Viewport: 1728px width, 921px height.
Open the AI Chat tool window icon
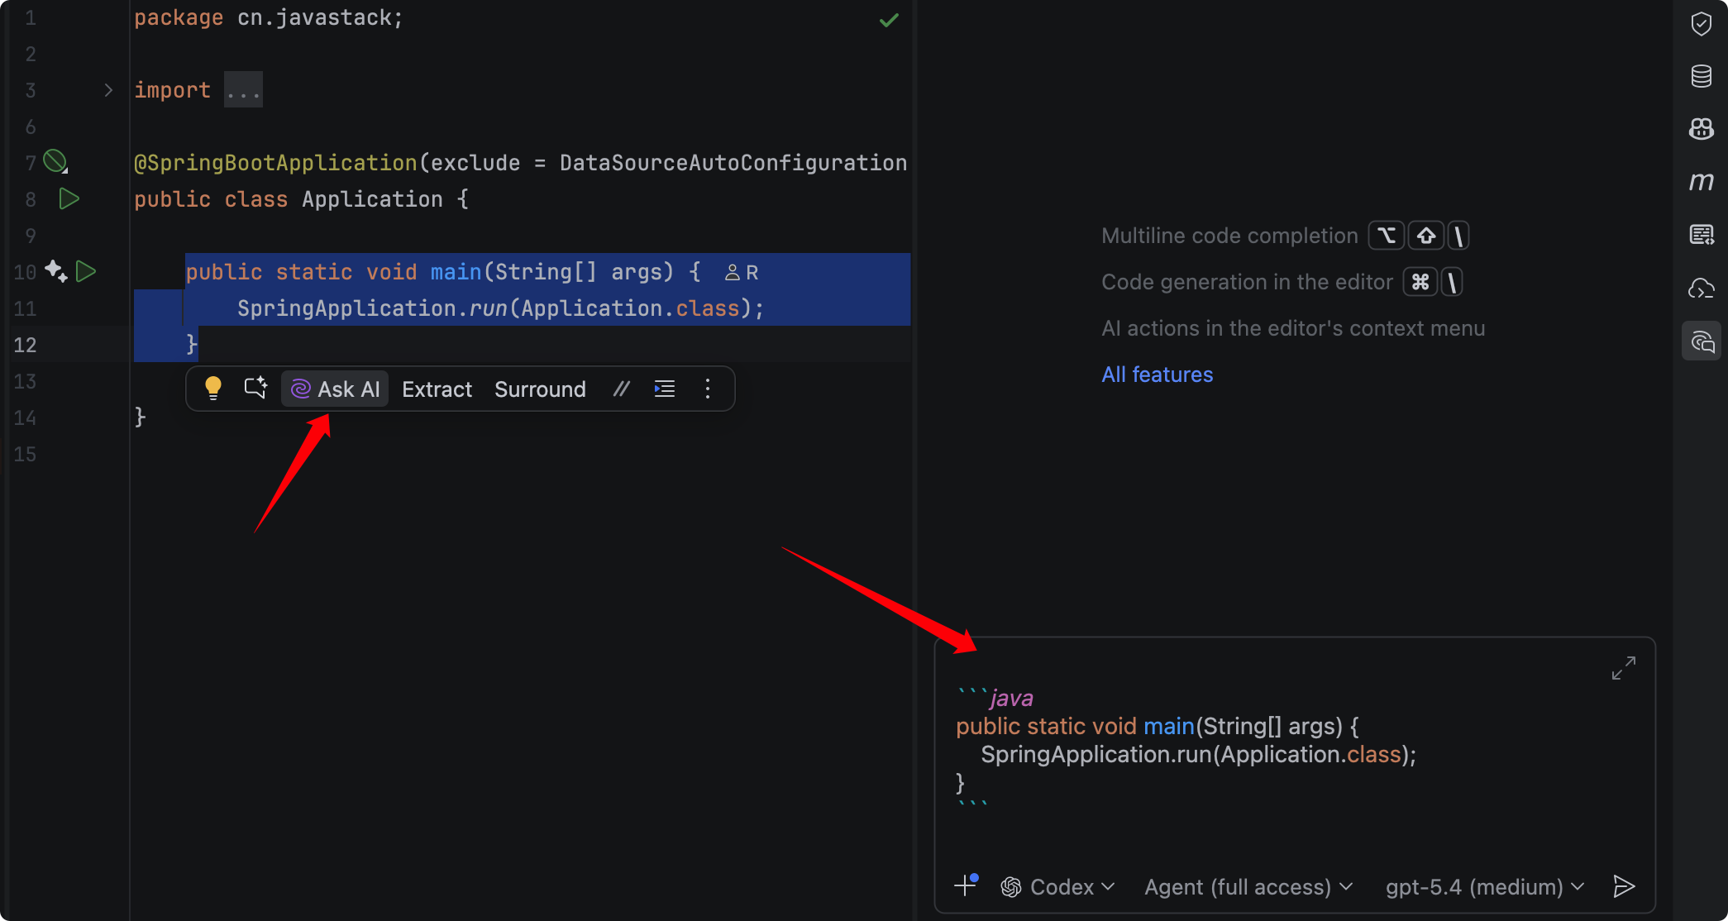point(1701,341)
